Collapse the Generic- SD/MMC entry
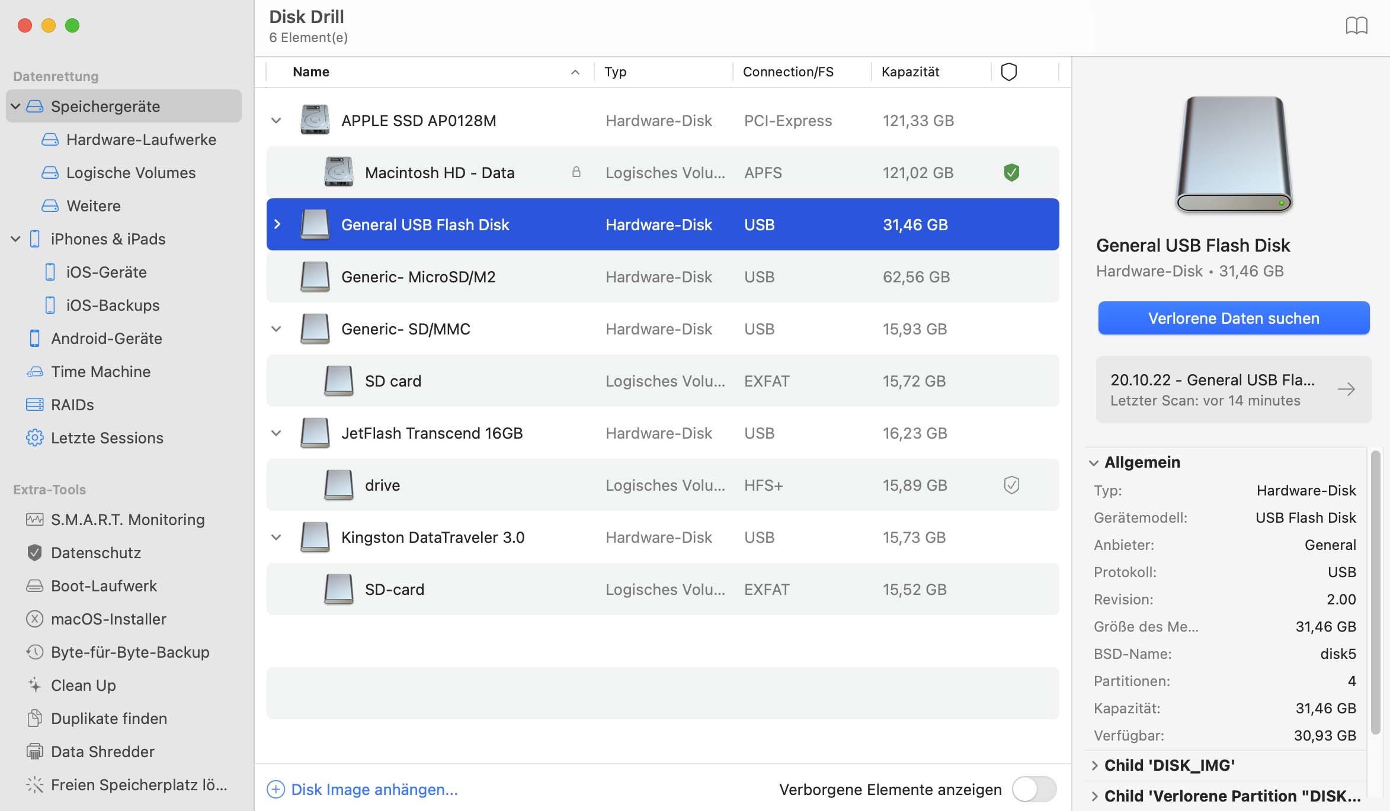The image size is (1390, 811). pos(278,329)
